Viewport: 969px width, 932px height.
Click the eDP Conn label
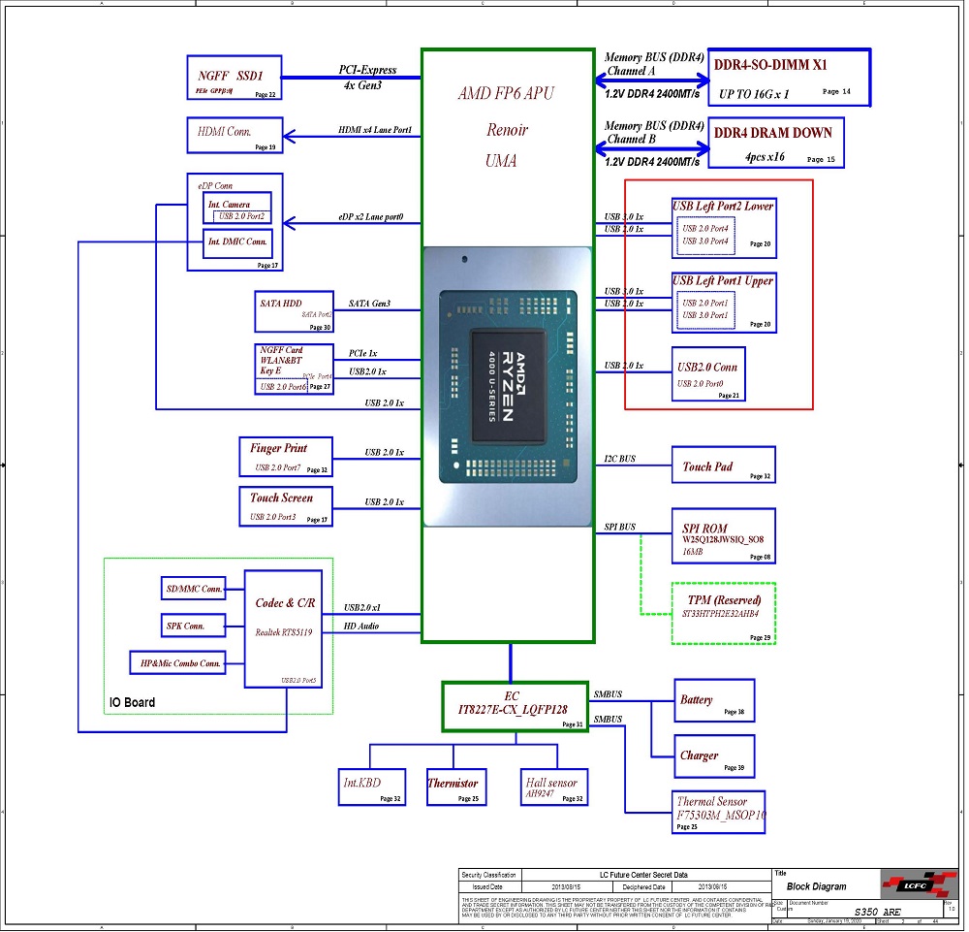[215, 185]
